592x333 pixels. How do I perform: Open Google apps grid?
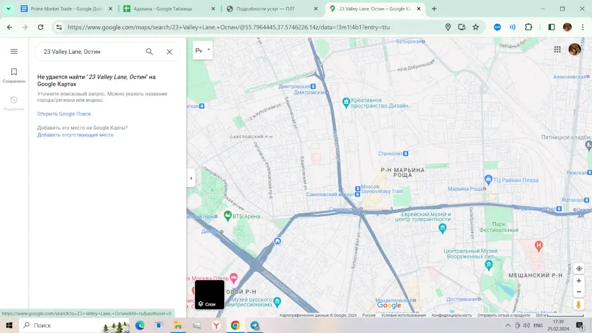click(x=557, y=49)
